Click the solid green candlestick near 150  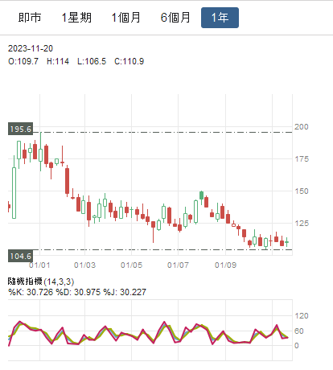(201, 195)
